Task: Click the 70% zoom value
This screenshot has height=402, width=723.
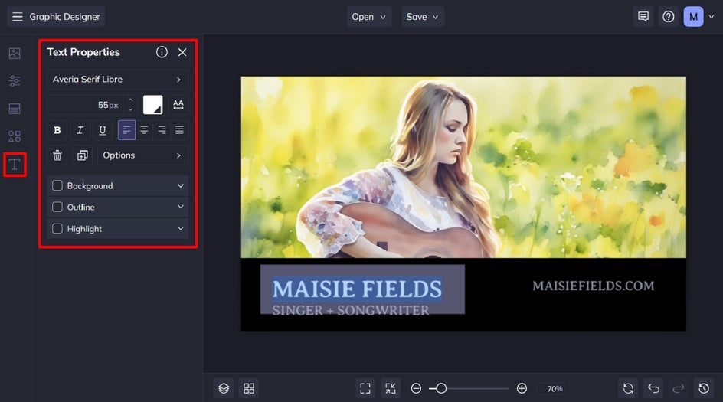Action: pyautogui.click(x=555, y=389)
